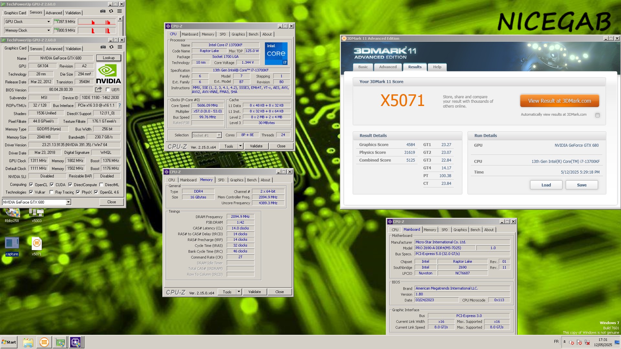Open Socket #1 selection dropdown in CPU-Z

(x=219, y=135)
